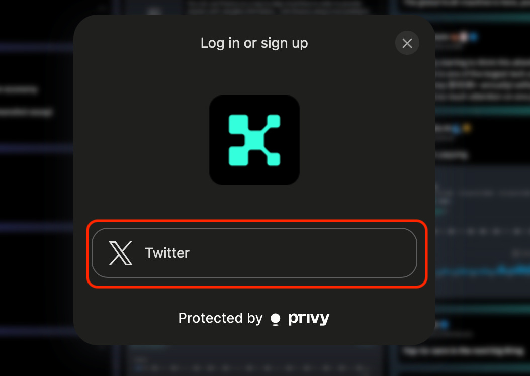Open the privy wordmark link

click(x=309, y=318)
